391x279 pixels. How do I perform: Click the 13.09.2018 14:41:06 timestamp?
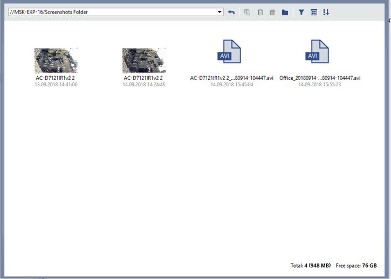(56, 85)
